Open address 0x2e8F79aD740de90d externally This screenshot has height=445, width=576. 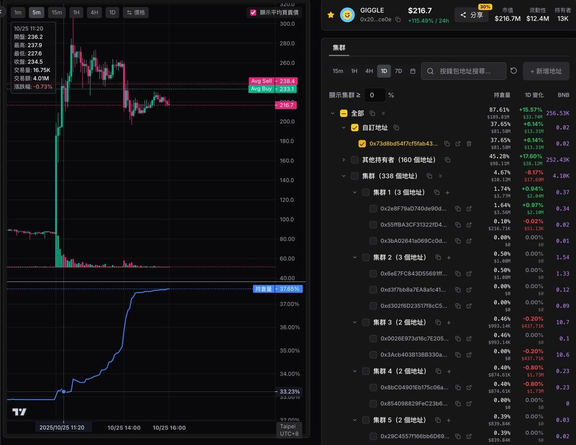pos(469,209)
